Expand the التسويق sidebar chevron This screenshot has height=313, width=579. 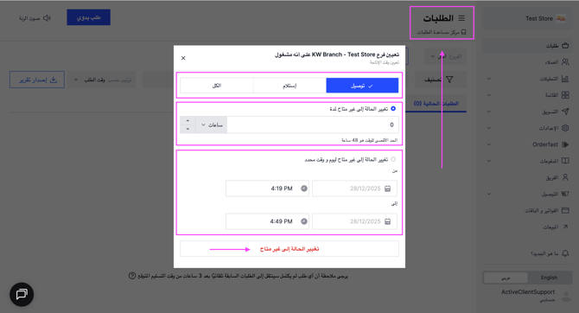[489, 112]
